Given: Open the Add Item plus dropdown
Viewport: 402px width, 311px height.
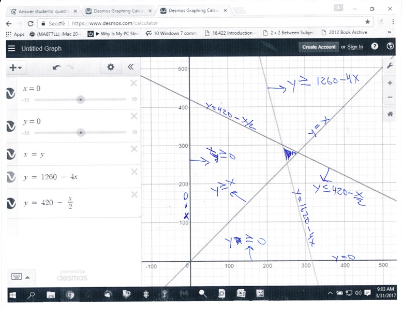Looking at the screenshot, I should 16,67.
